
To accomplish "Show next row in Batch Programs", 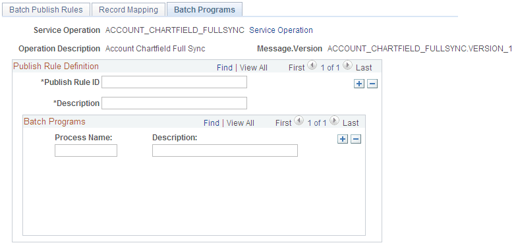I will tap(334, 121).
